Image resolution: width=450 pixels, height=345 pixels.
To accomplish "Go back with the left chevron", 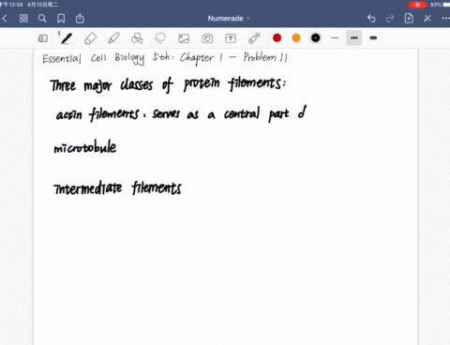I will click(x=5, y=19).
